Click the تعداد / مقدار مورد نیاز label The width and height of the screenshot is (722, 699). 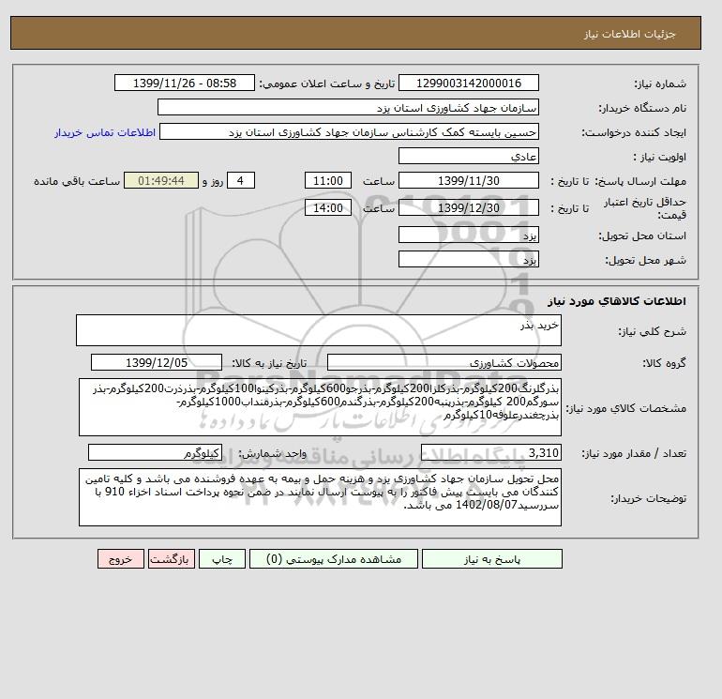point(634,453)
